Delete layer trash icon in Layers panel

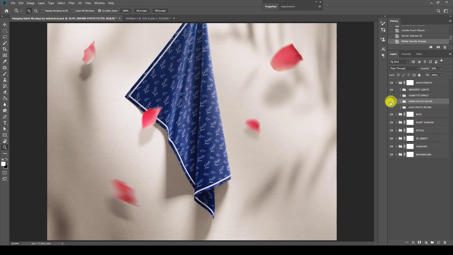pos(445,243)
